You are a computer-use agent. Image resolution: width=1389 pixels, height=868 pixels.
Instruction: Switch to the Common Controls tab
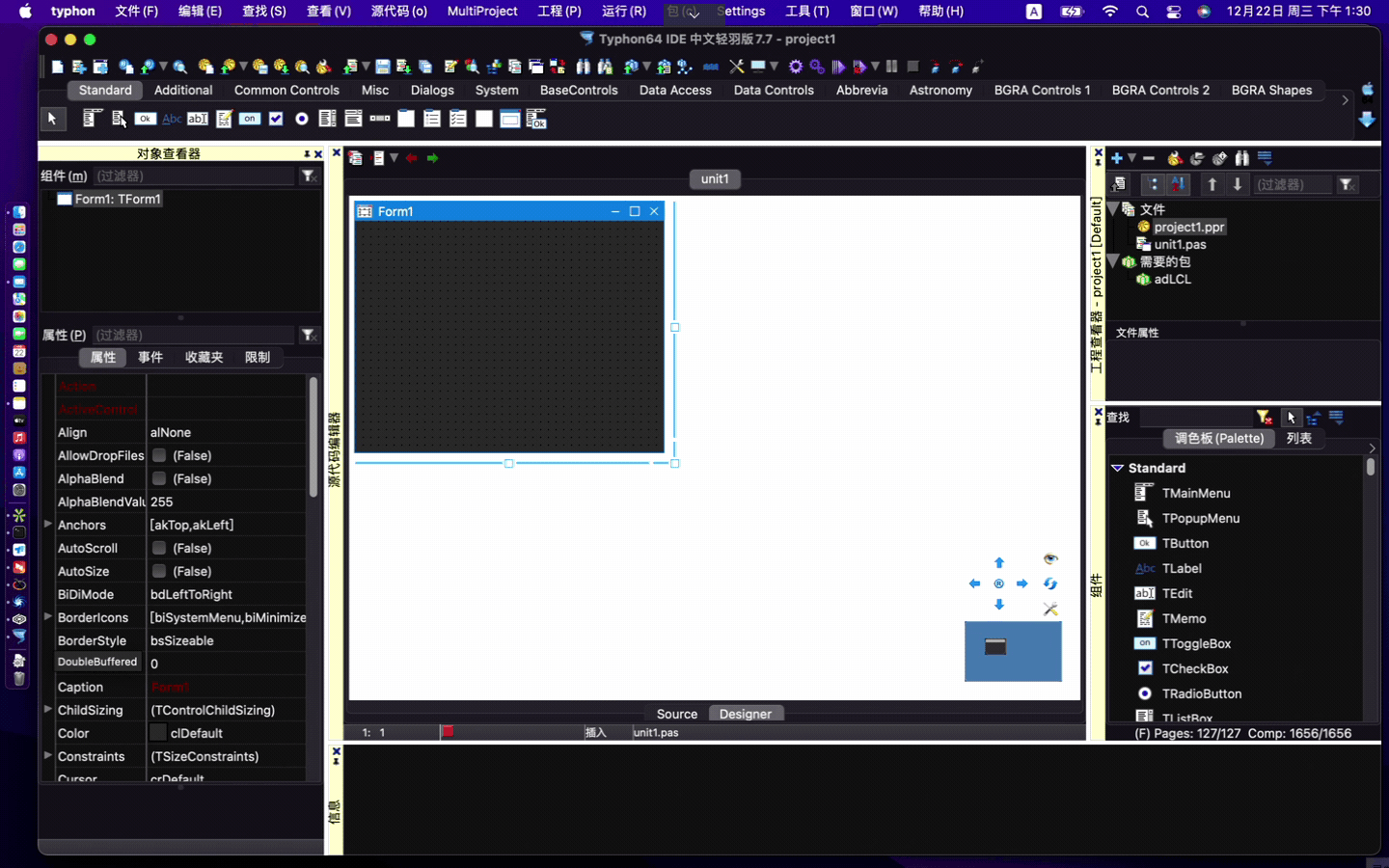click(286, 90)
